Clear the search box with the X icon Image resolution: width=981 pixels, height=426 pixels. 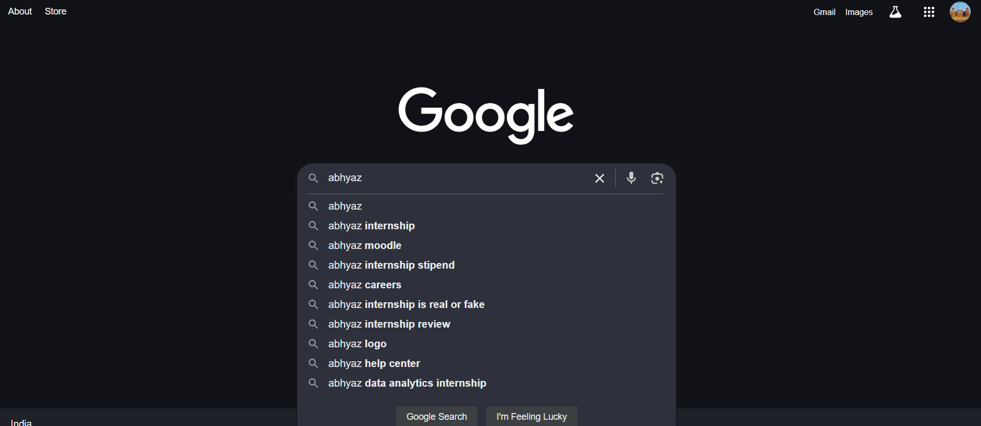point(599,178)
